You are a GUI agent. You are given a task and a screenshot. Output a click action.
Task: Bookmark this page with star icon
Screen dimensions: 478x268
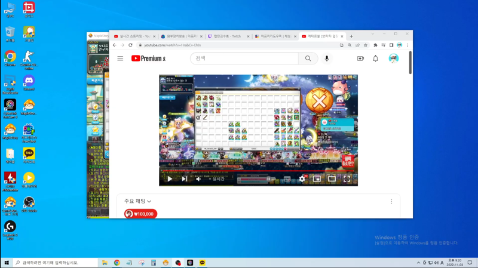coord(366,45)
